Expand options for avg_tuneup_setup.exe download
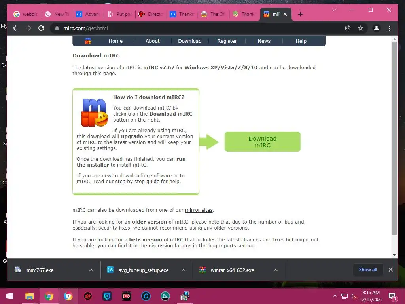 (x=184, y=270)
